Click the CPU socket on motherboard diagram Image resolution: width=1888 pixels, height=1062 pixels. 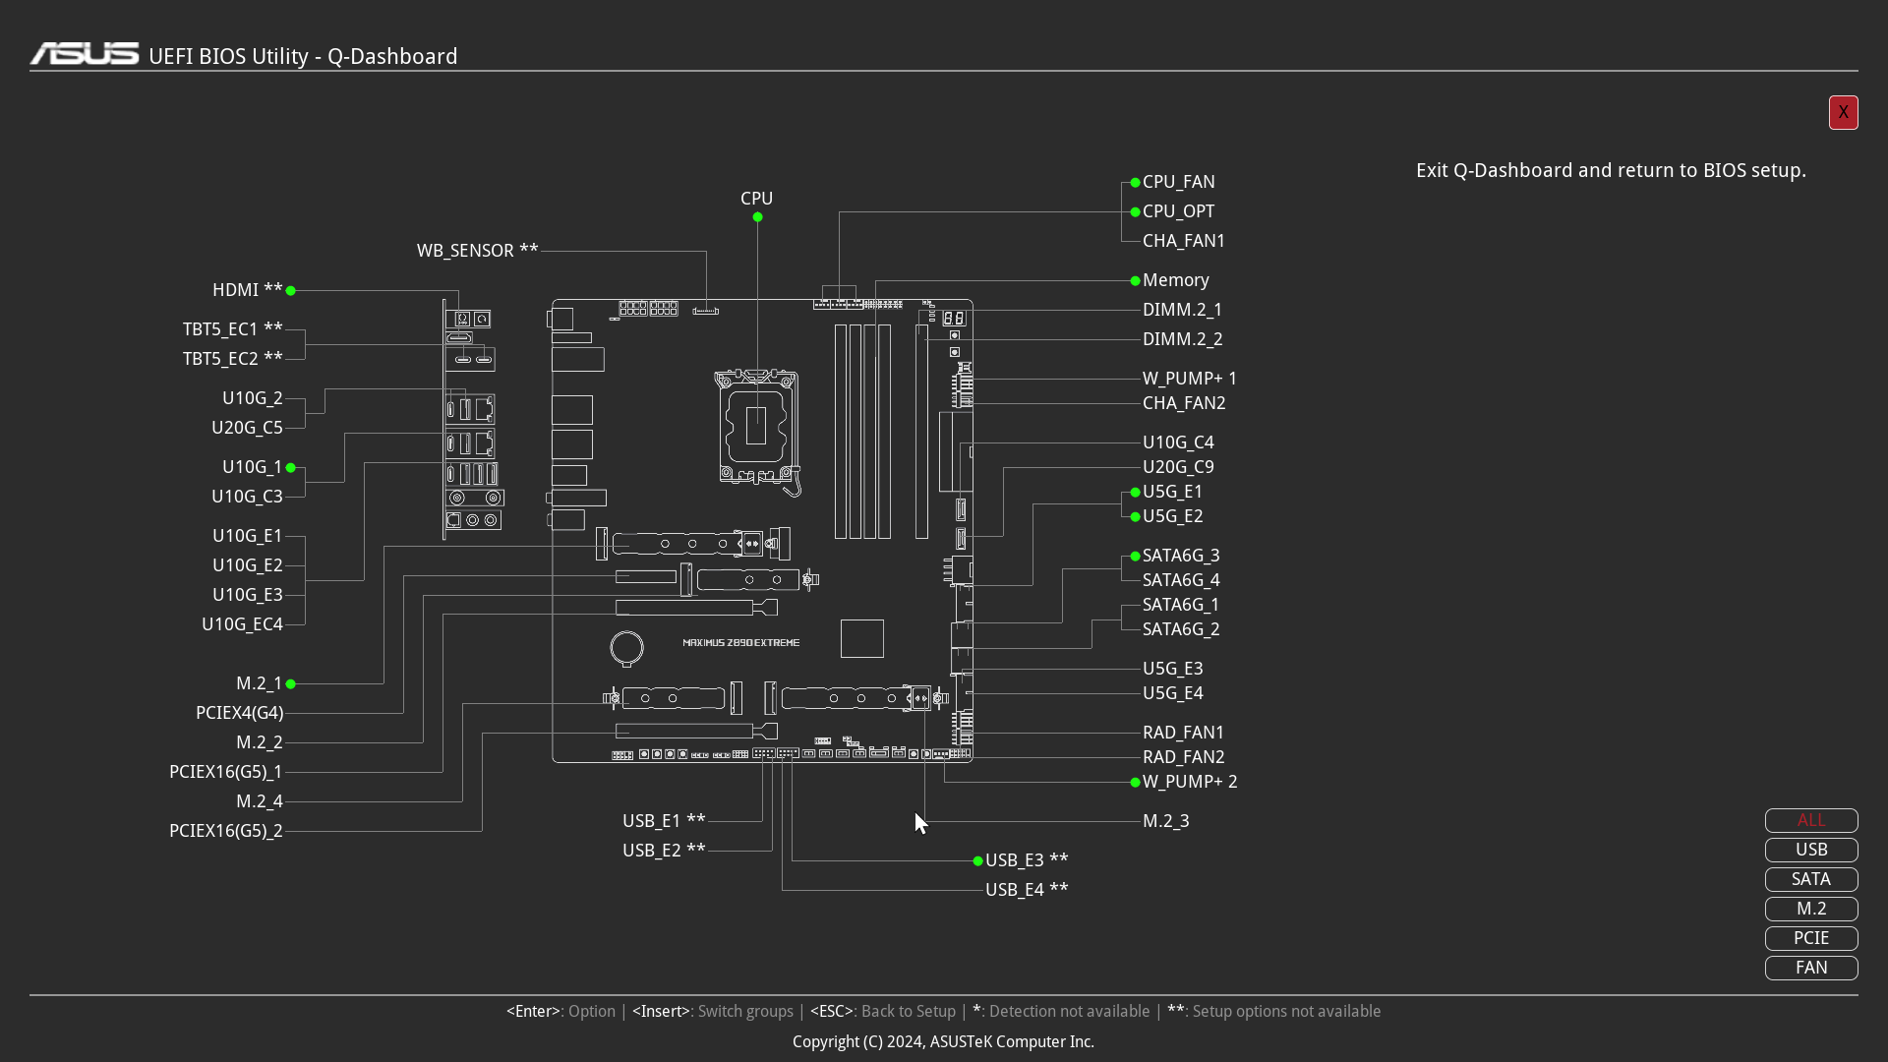pos(756,427)
